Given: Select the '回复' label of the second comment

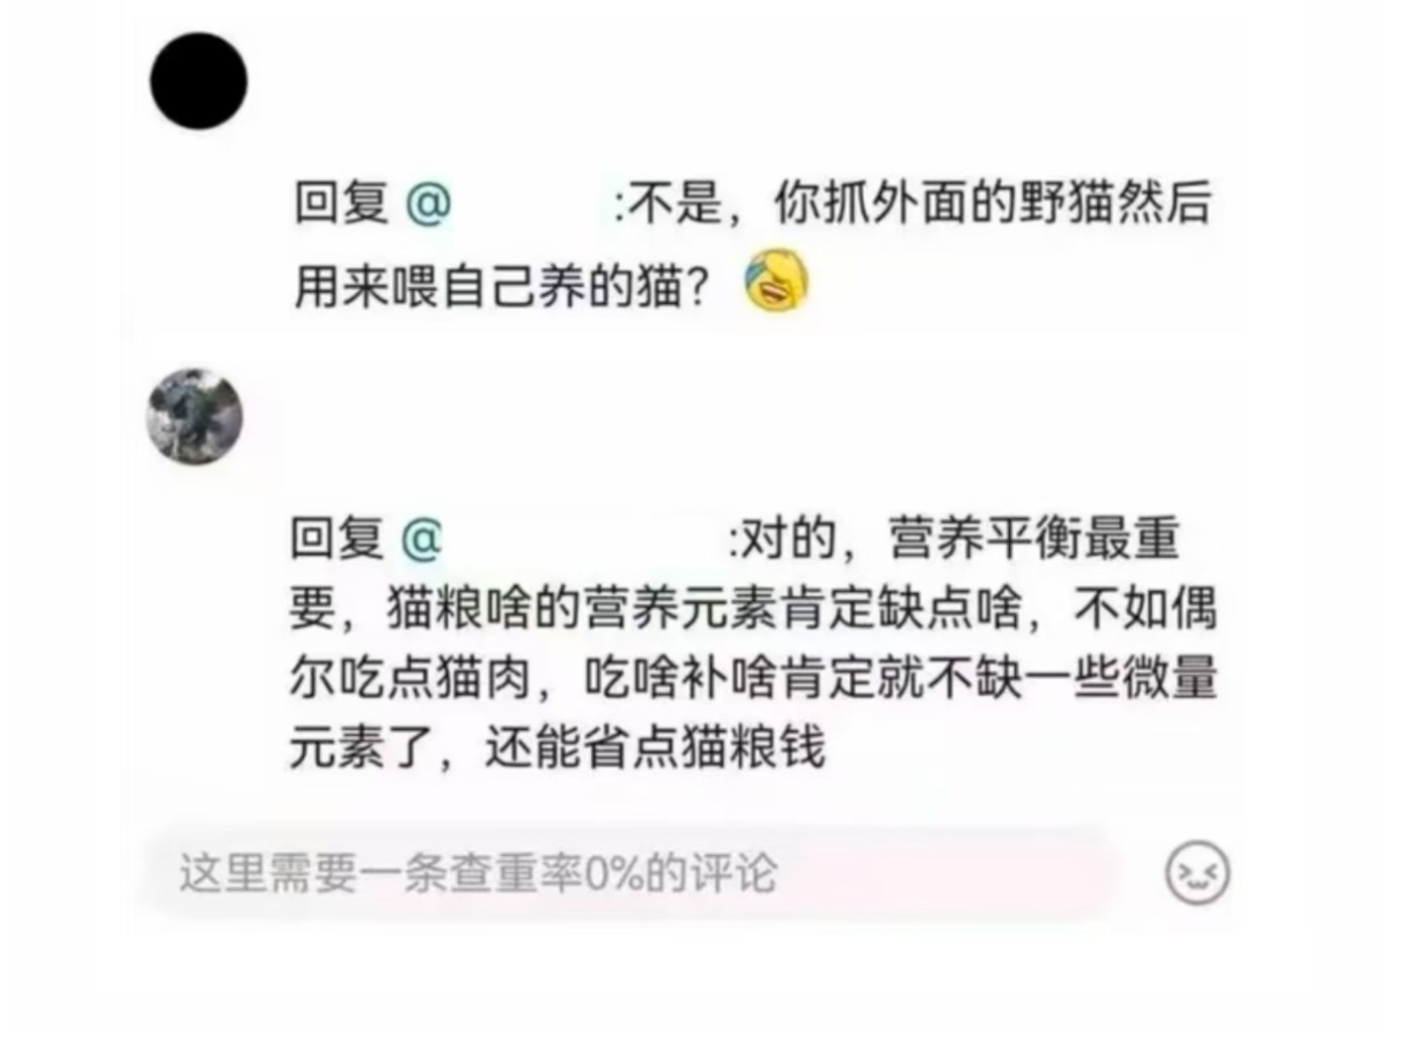Looking at the screenshot, I should pos(337,539).
